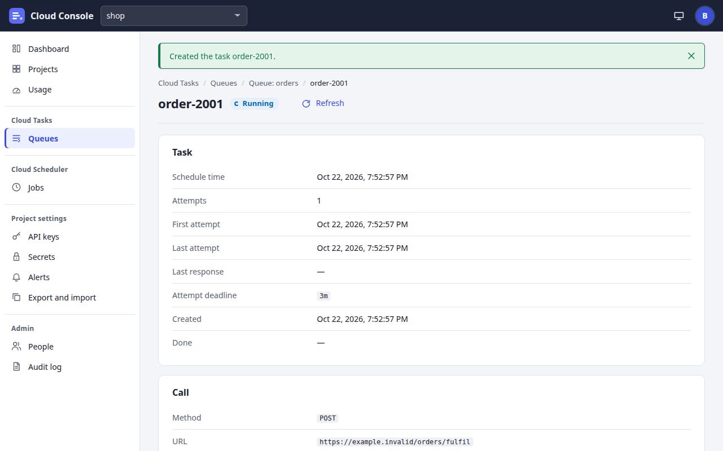The width and height of the screenshot is (723, 451).
Task: Click the Alerts bell icon
Action: coord(16,277)
